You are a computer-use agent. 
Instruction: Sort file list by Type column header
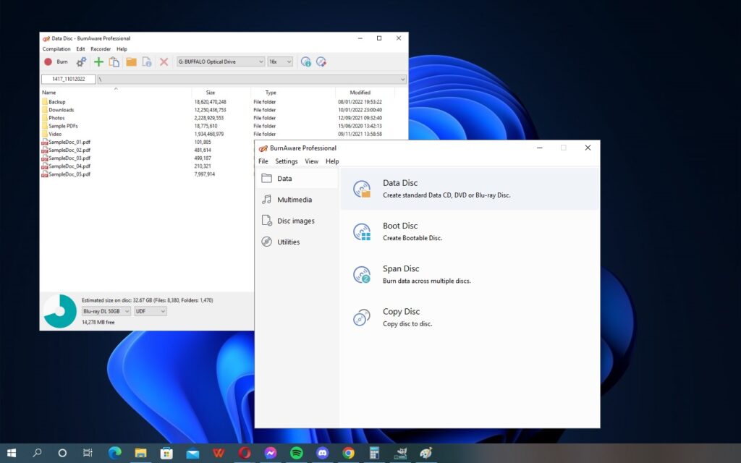pos(293,93)
